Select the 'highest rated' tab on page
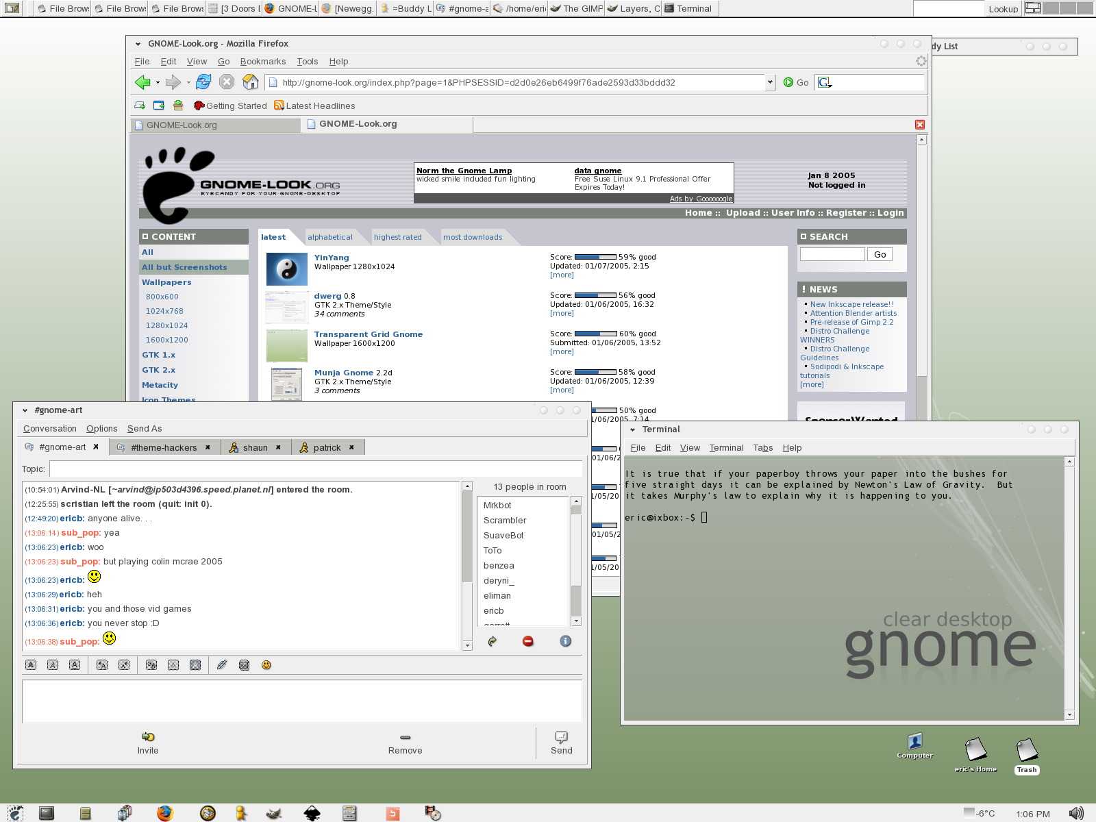1096x822 pixels. (x=398, y=237)
